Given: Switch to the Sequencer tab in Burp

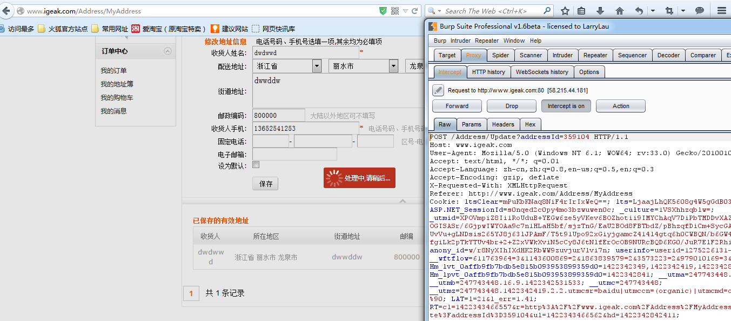Looking at the screenshot, I should click(632, 55).
